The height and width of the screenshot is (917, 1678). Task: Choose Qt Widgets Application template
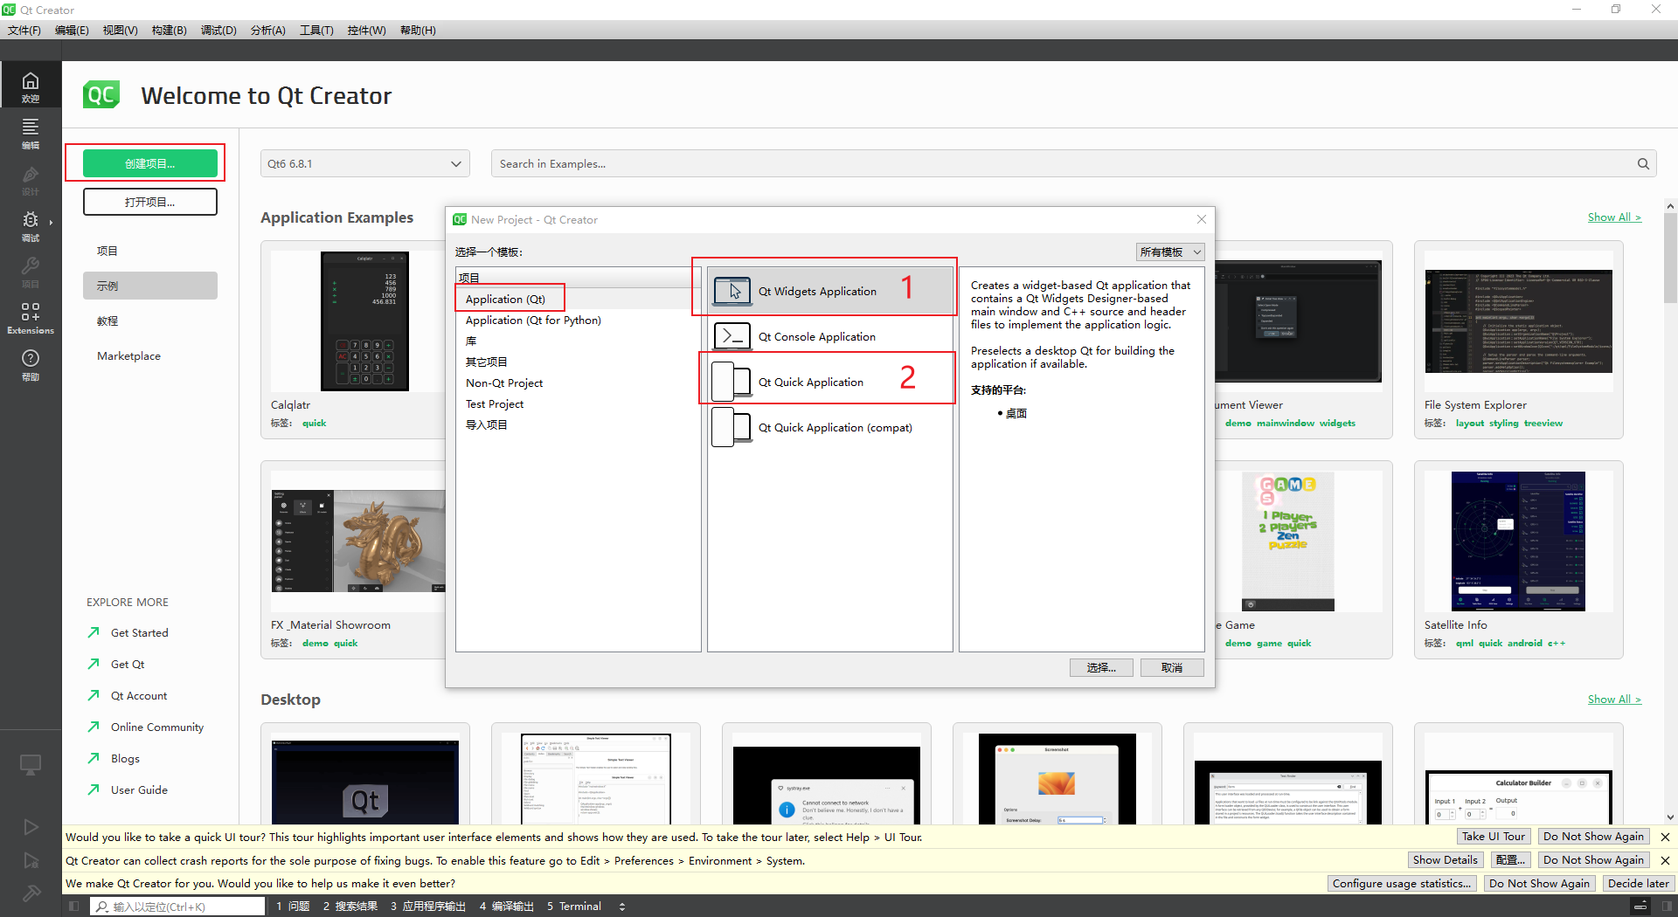tap(816, 292)
